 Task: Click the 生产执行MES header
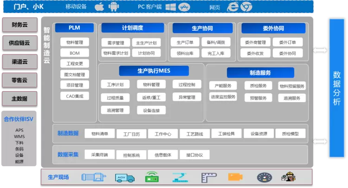[x=154, y=71]
